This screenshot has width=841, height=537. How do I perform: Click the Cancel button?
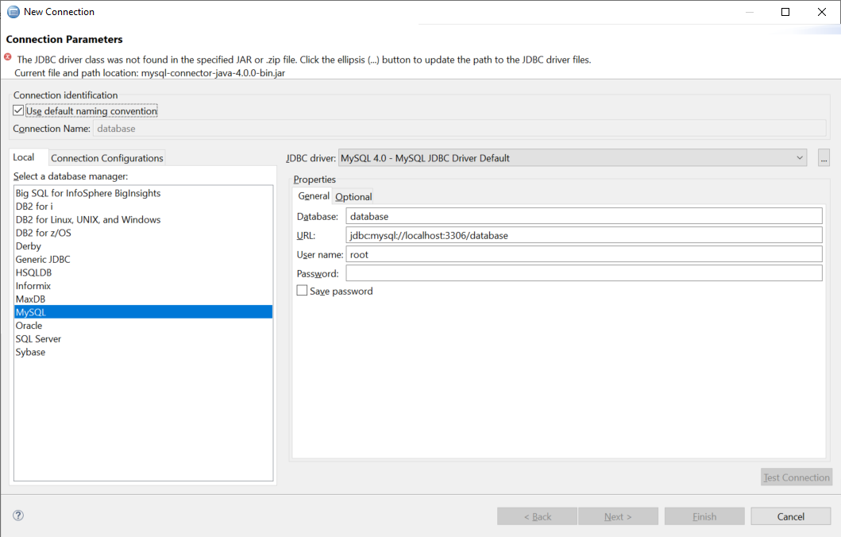790,516
